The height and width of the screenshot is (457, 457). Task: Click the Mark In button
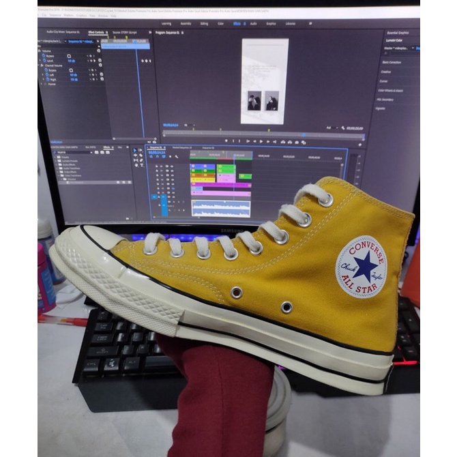pos(233,141)
